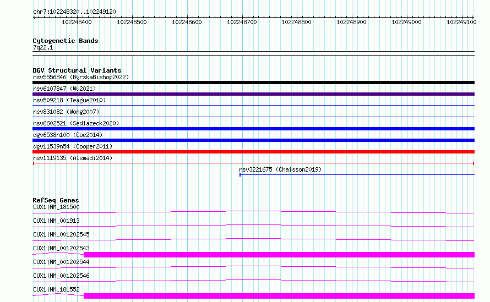
Task: Open variant dgv11539n54 (Cooper2011) label
Action: tap(73, 146)
